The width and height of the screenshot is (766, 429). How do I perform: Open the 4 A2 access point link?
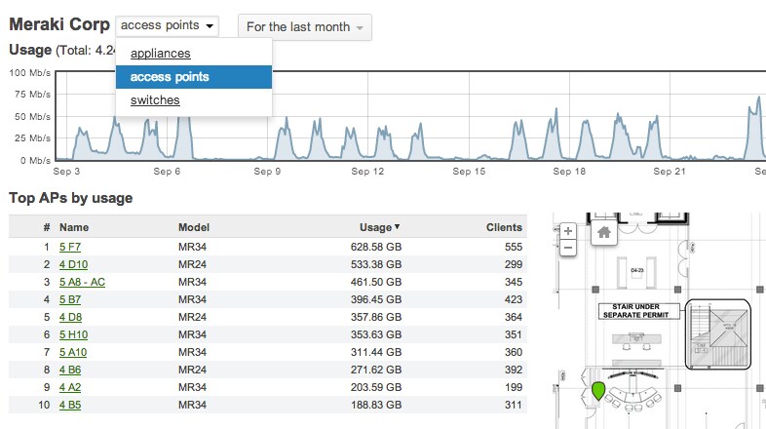tap(70, 387)
